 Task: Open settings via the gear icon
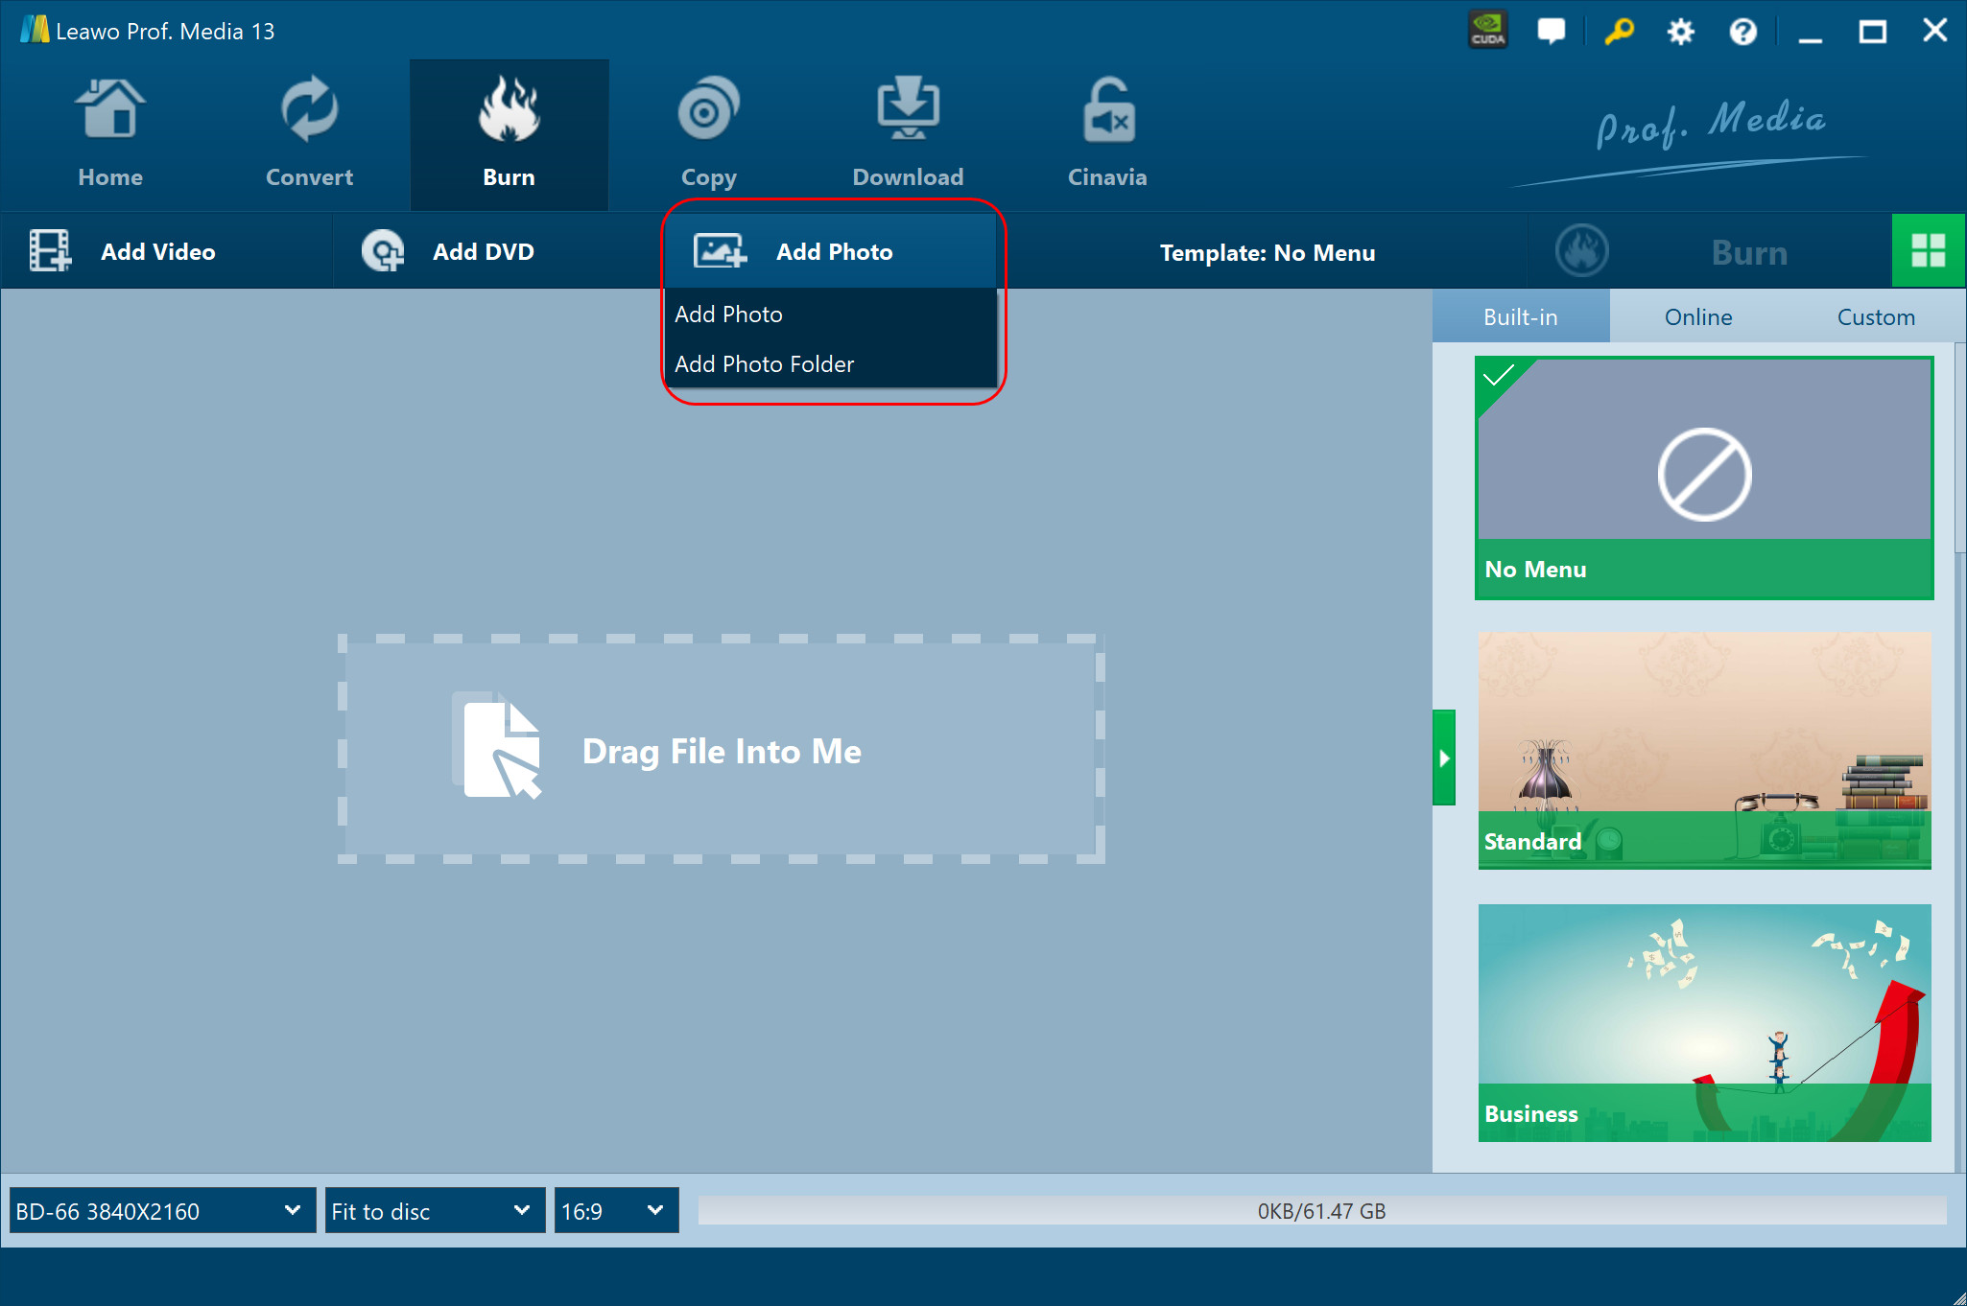pyautogui.click(x=1680, y=32)
